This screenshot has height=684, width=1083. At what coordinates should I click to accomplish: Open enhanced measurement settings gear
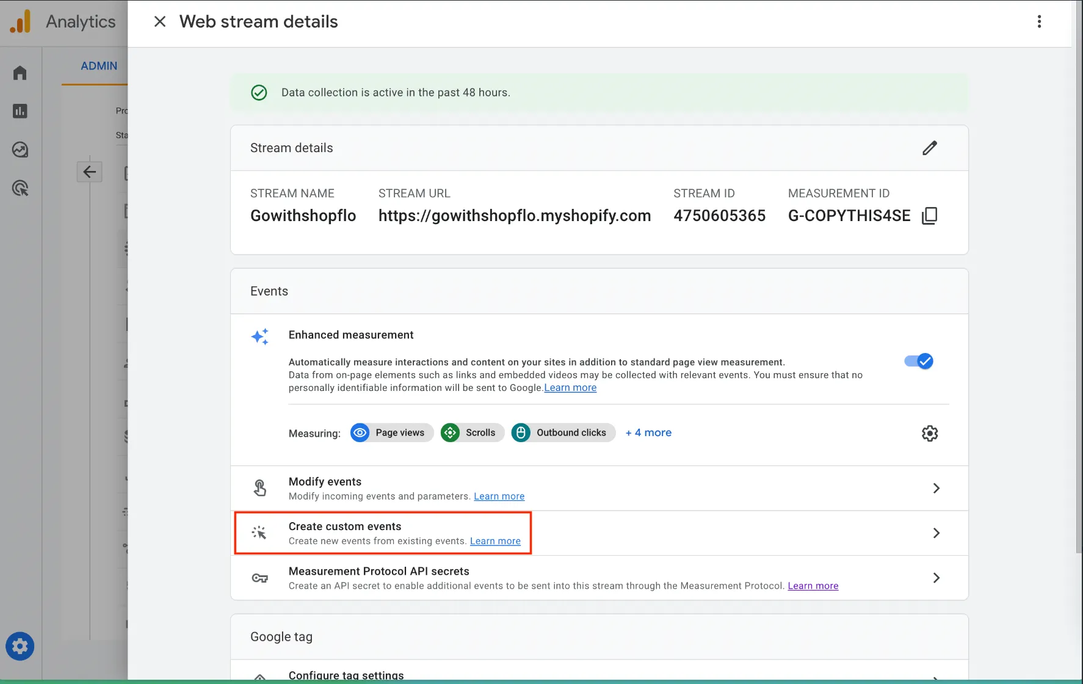pyautogui.click(x=929, y=434)
